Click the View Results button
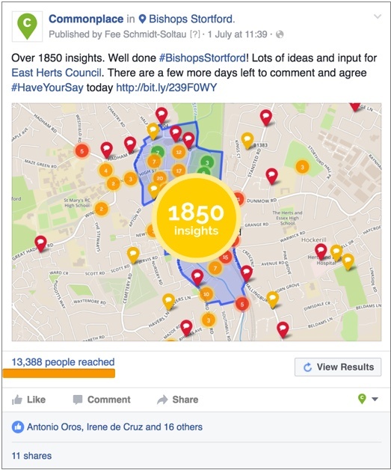The image size is (391, 470). (338, 367)
